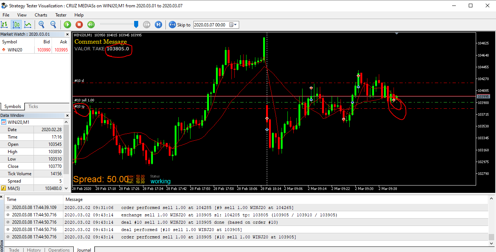Screen dimensions: 496x252
Task: Click the Toolbox side label
Action: 2,245
